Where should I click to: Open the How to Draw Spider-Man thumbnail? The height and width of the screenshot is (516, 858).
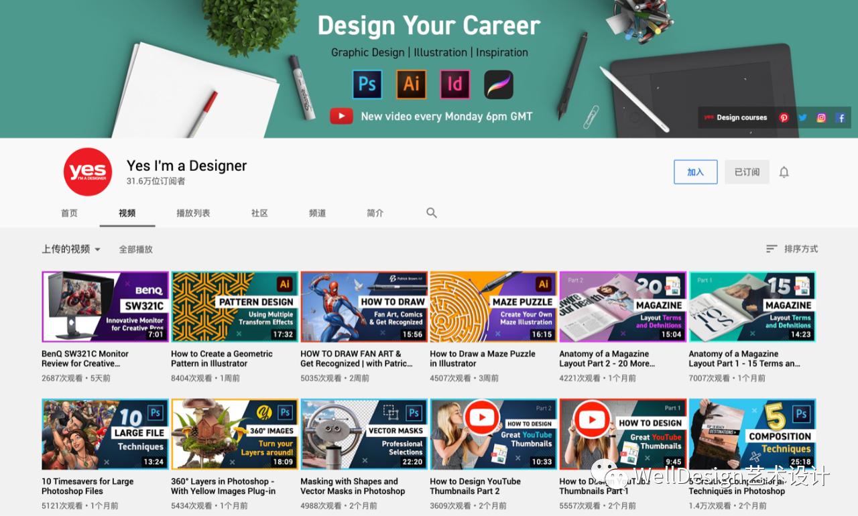(364, 307)
